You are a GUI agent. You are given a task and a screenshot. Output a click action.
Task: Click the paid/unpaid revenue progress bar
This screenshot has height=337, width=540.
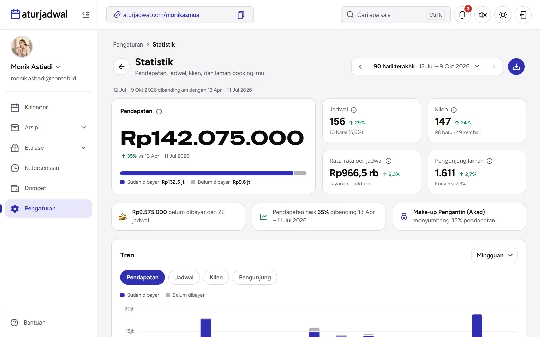[213, 173]
